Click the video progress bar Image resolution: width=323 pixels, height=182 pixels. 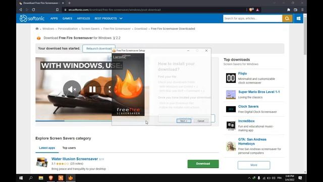point(74,121)
